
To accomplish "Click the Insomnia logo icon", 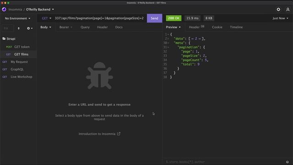I will [4, 9].
